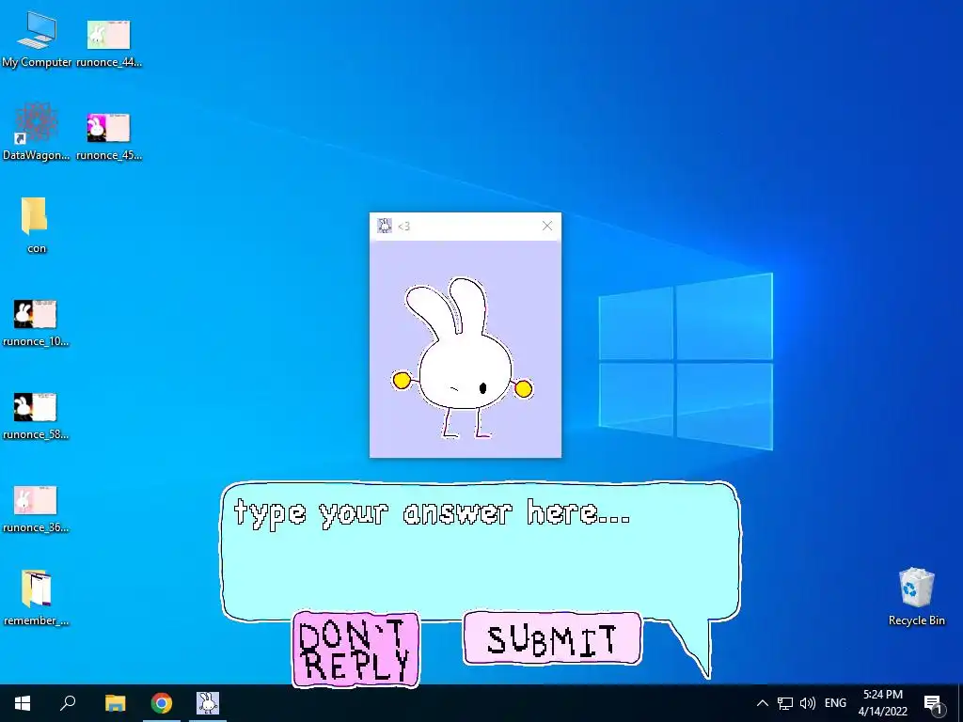Viewport: 963px width, 722px height.
Task: Select the runonce_45 desktop file
Action: click(x=109, y=134)
